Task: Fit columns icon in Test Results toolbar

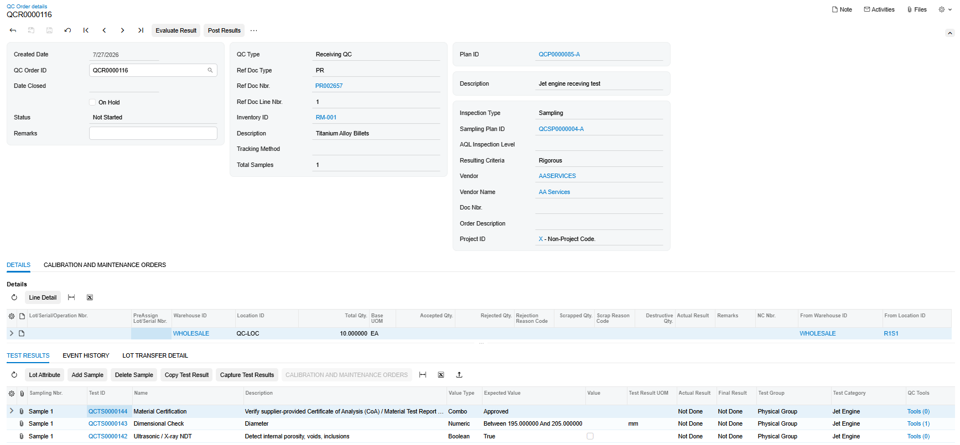Action: click(423, 375)
